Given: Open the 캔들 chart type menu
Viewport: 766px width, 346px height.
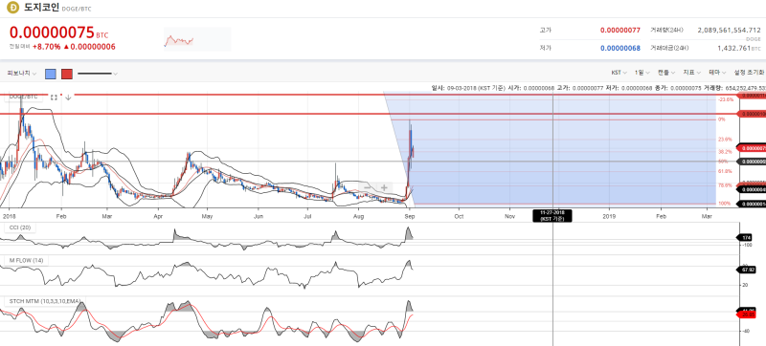Looking at the screenshot, I should [665, 73].
